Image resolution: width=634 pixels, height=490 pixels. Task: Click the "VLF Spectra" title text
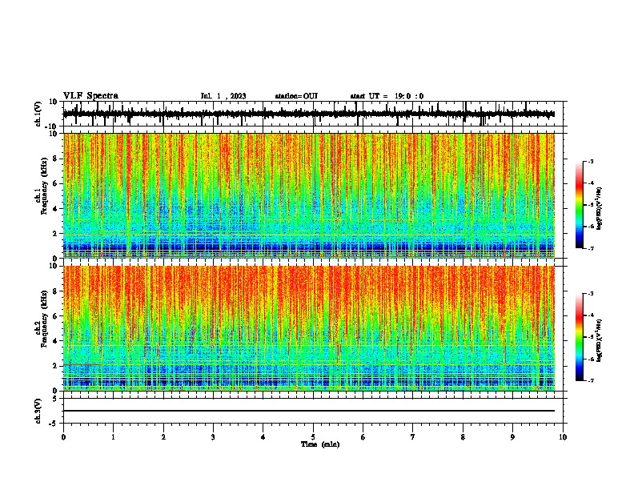tap(90, 96)
